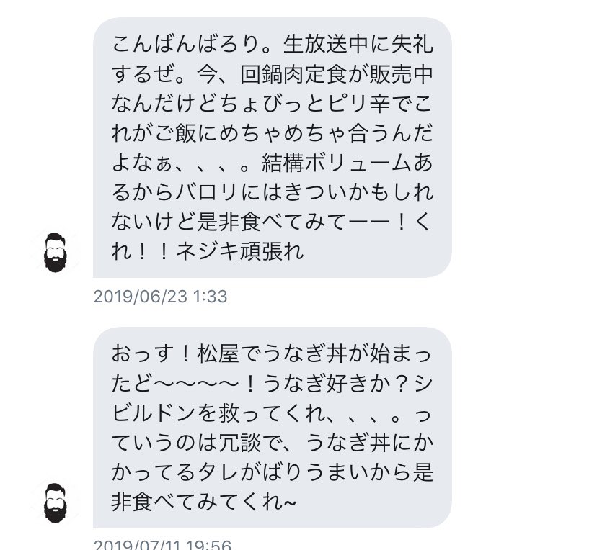Click the word タレ in the second message
This screenshot has height=550, width=597.
pyautogui.click(x=218, y=472)
